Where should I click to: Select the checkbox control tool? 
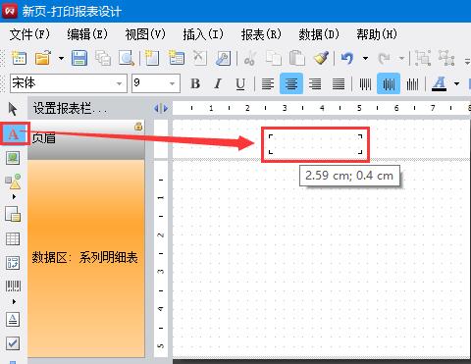pyautogui.click(x=13, y=343)
